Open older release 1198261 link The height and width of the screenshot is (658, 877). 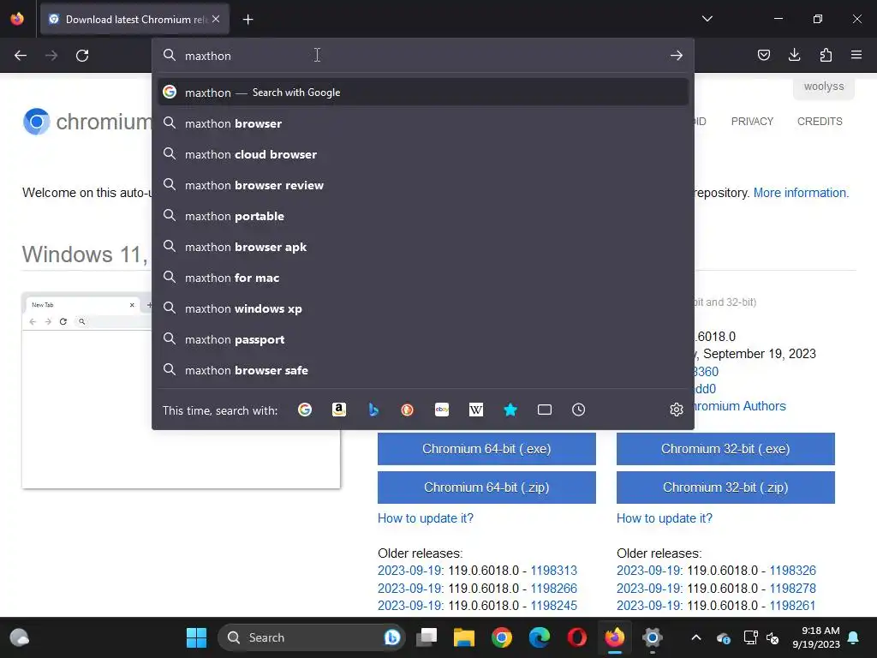(x=792, y=606)
